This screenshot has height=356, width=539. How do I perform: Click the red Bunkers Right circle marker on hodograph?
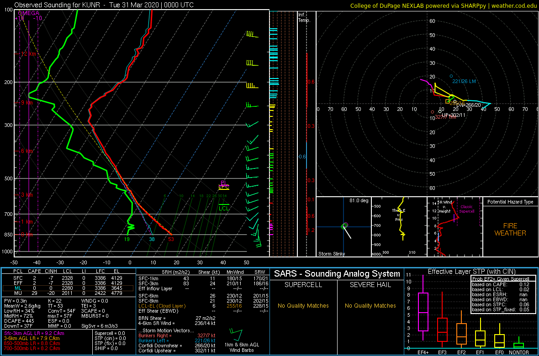(433, 112)
